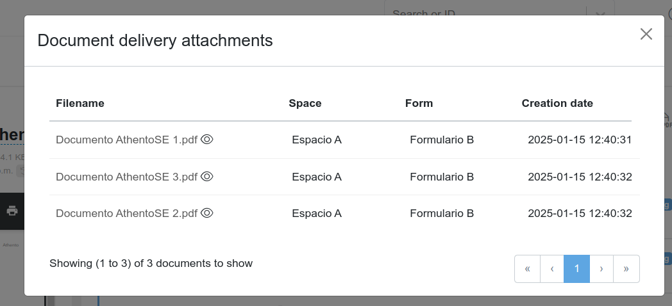672x306 pixels.
Task: Select page 1 in pagination
Action: (x=576, y=269)
